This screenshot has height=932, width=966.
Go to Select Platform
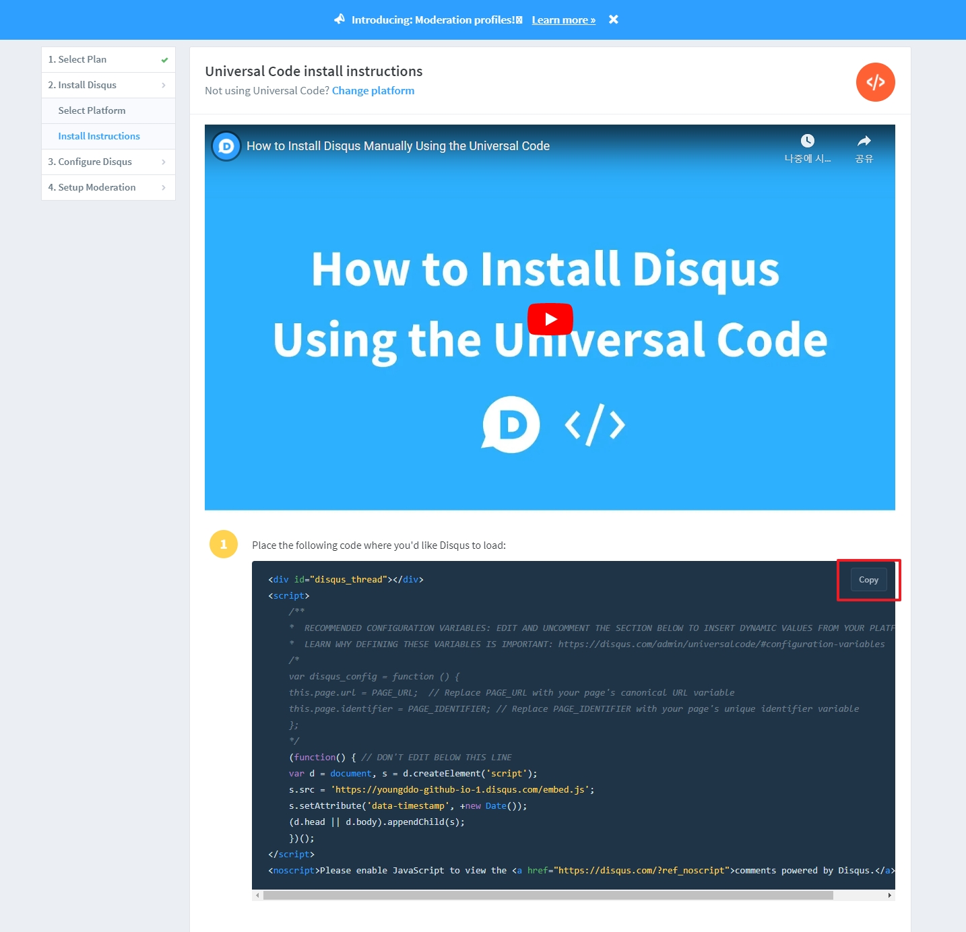(x=108, y=110)
